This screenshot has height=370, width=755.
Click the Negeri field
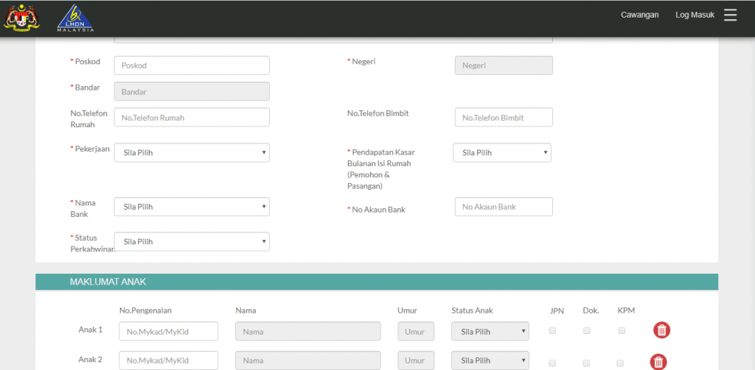point(504,65)
